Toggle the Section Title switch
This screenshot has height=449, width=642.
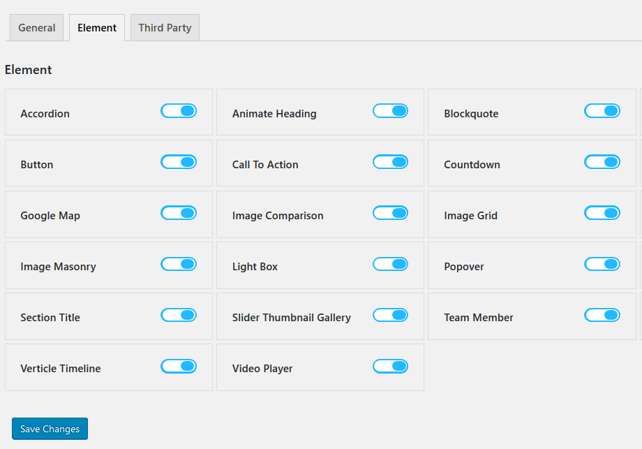click(x=179, y=315)
